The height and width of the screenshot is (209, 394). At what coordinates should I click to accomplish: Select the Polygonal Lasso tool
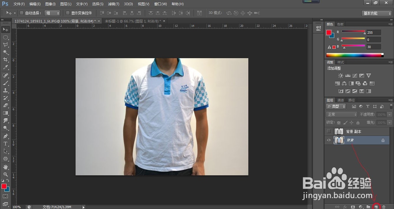[5, 44]
